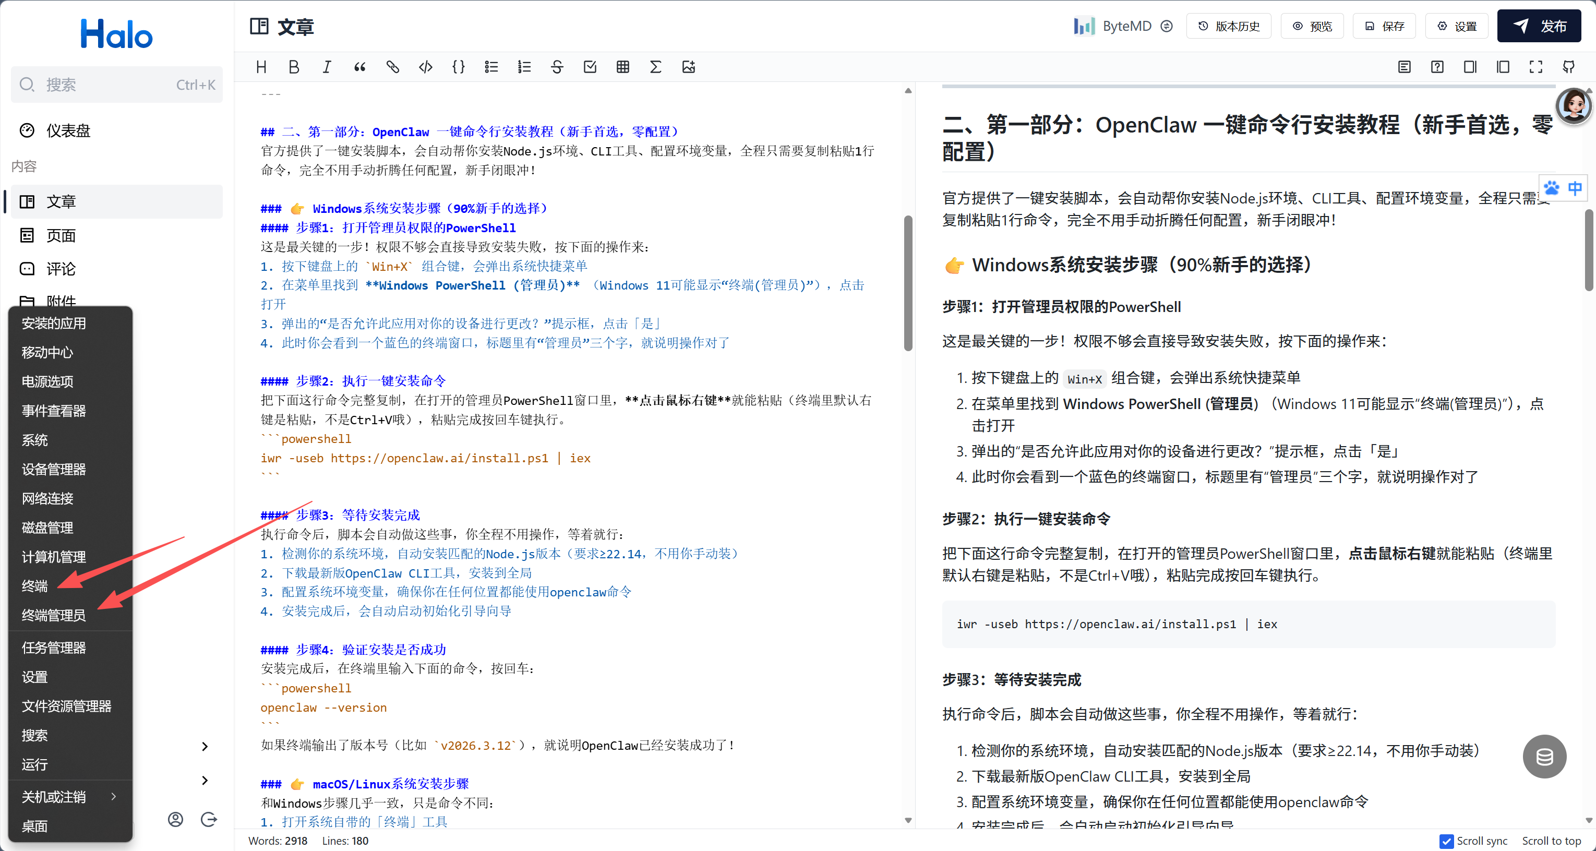Image resolution: width=1596 pixels, height=851 pixels.
Task: Insert an unordered list
Action: tap(491, 67)
